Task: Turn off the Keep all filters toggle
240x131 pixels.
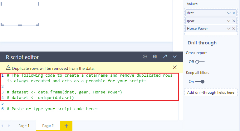Action: [x=200, y=82]
